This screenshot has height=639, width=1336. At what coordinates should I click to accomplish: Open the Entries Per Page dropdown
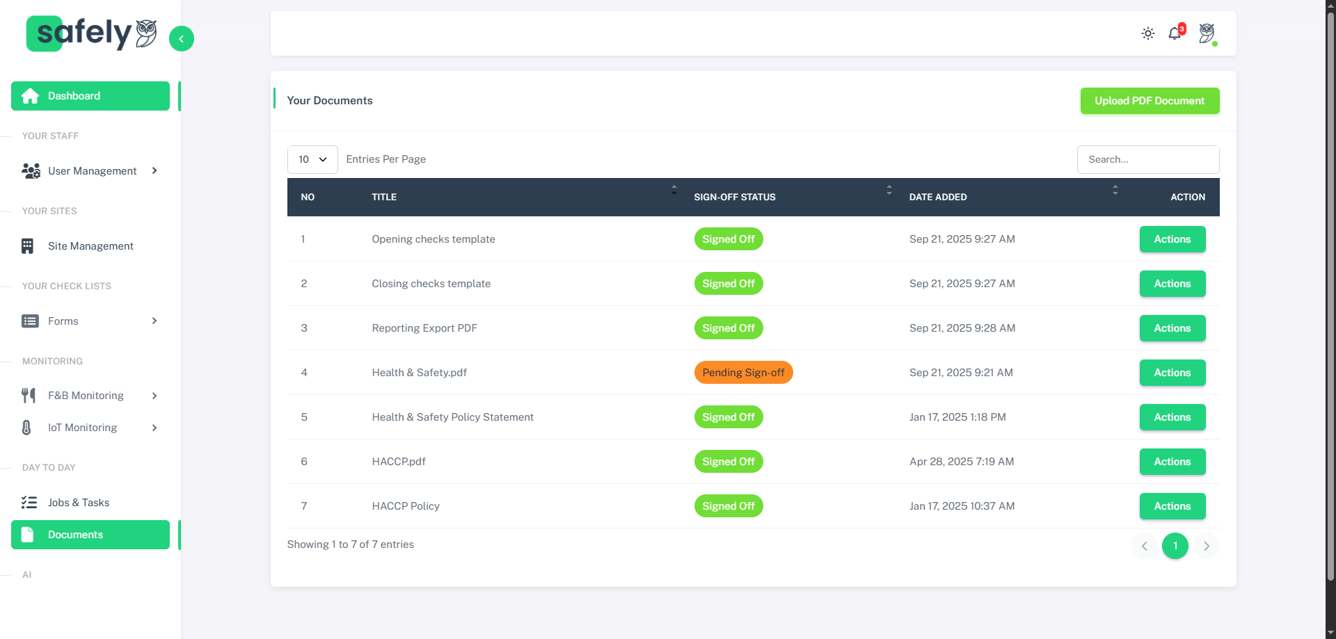click(312, 159)
